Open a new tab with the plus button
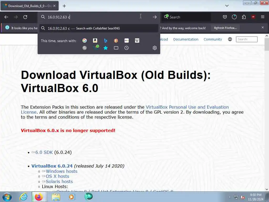 pos(64,6)
